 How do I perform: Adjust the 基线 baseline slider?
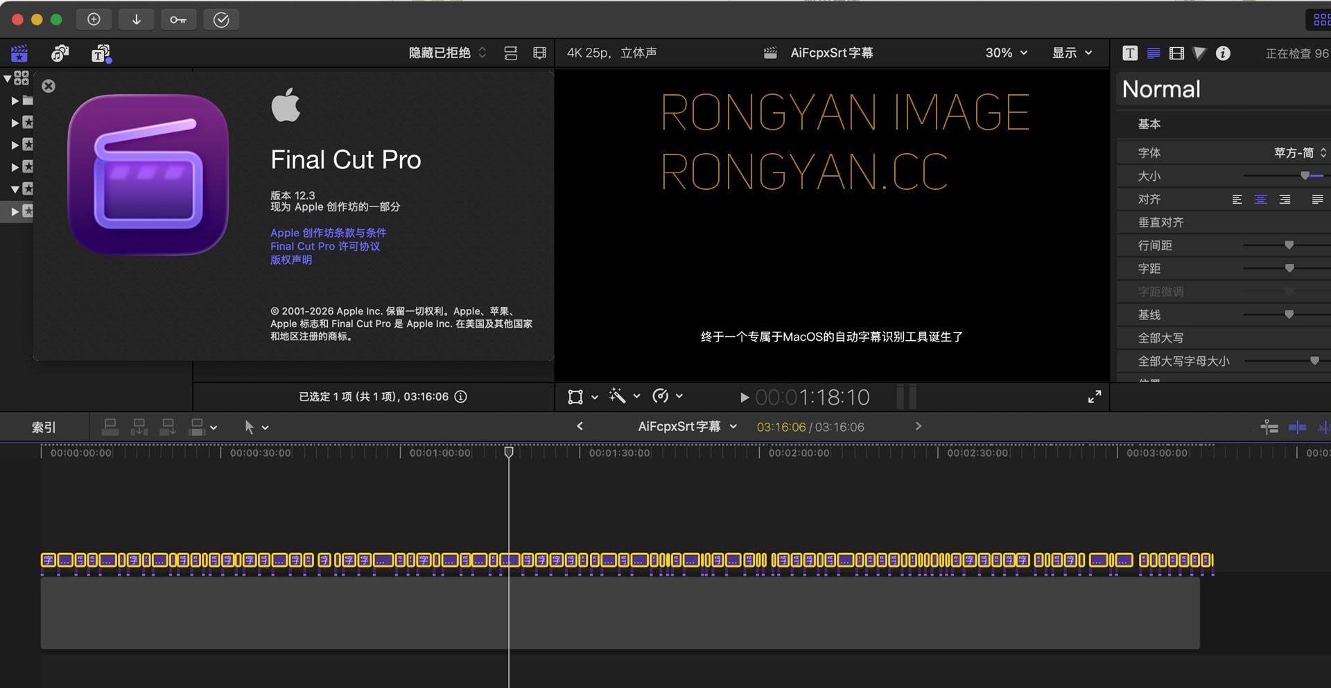point(1289,315)
